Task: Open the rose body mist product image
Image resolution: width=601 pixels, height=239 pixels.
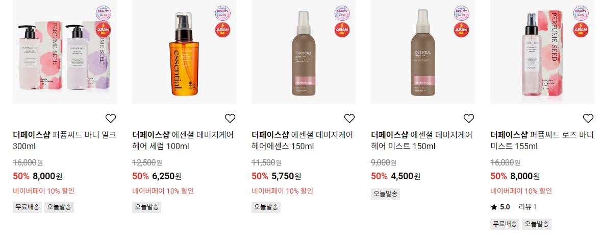Action: (x=542, y=52)
